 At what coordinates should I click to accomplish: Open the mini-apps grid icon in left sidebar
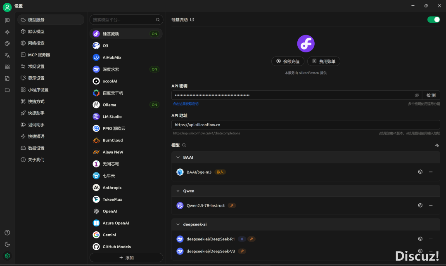coord(7,67)
